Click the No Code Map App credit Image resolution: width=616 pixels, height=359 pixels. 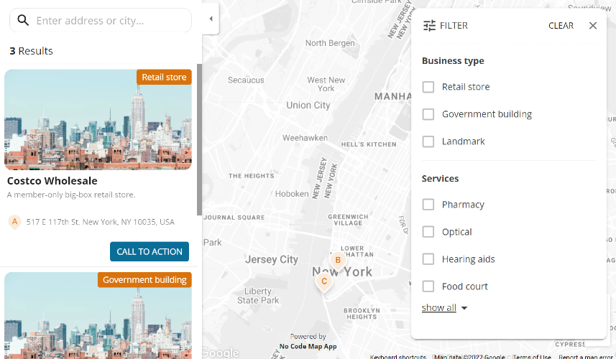click(x=308, y=347)
